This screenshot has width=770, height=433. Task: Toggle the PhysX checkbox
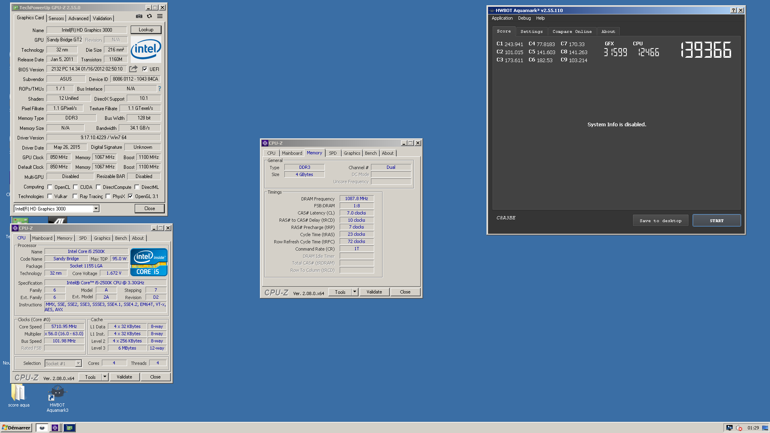tap(108, 196)
